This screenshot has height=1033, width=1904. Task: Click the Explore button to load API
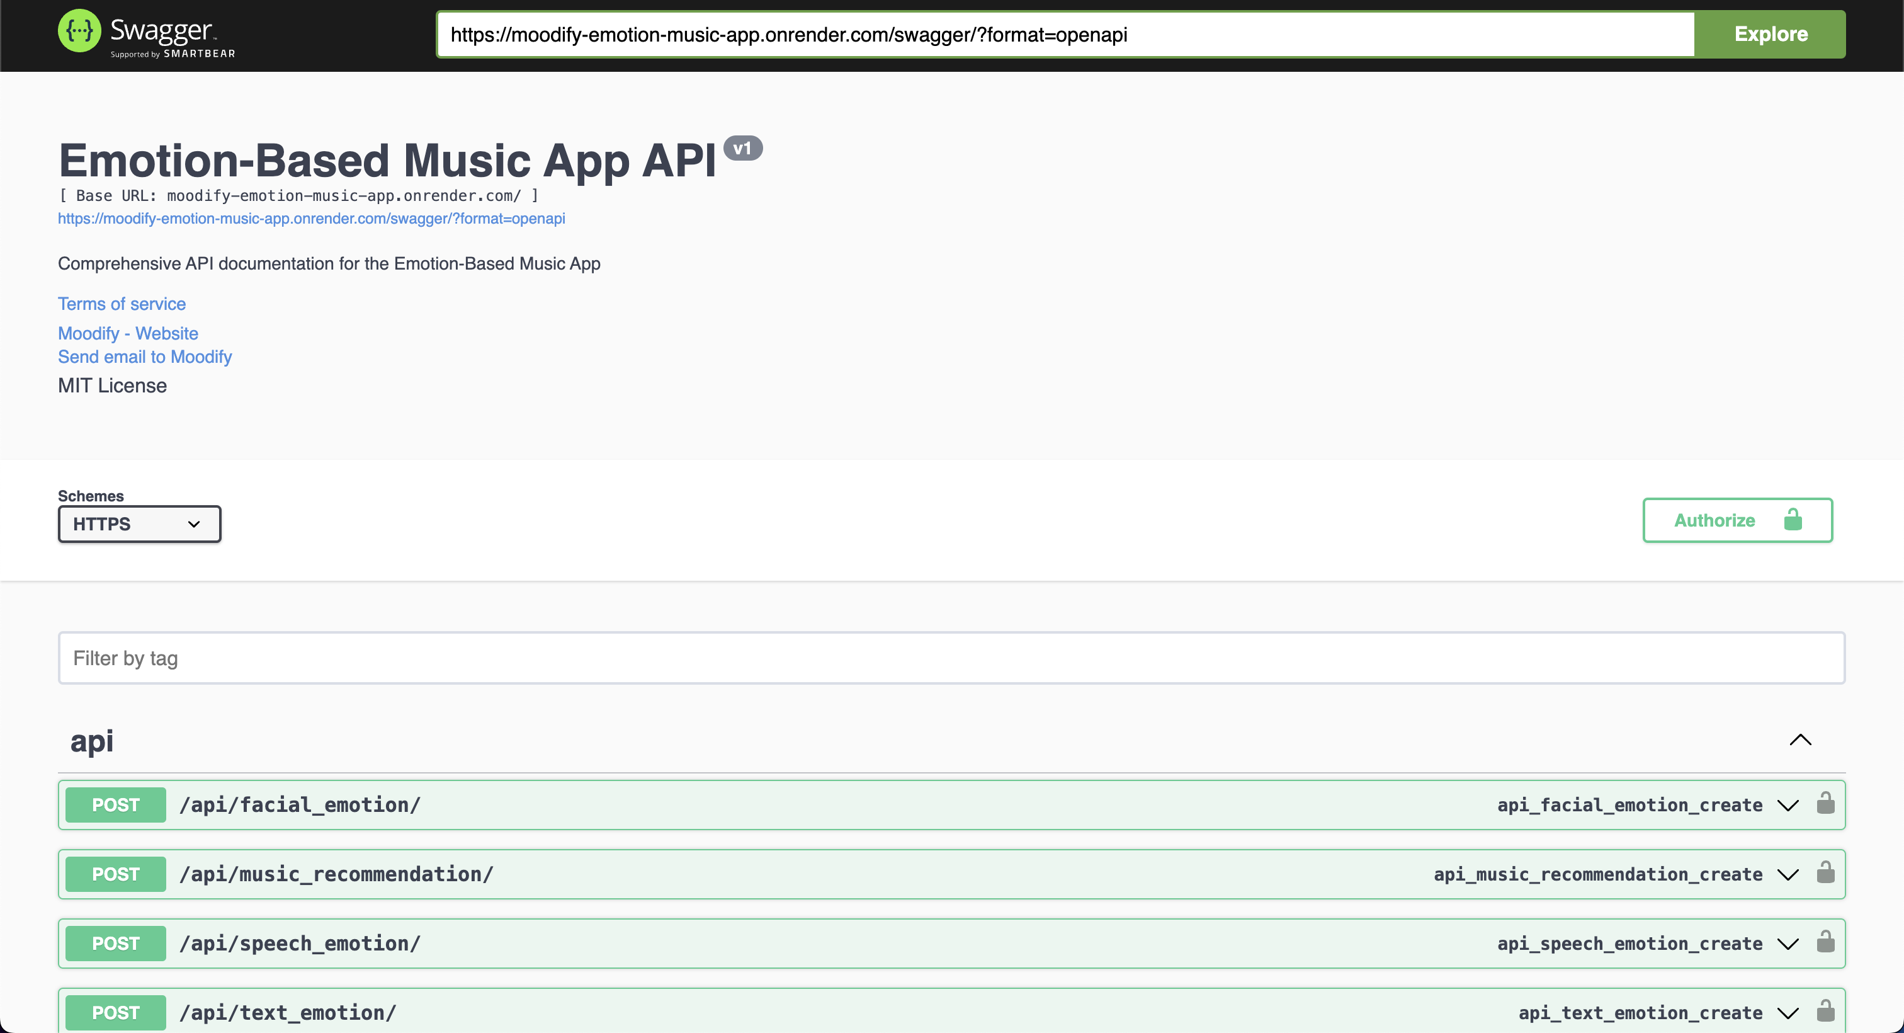pyautogui.click(x=1771, y=35)
